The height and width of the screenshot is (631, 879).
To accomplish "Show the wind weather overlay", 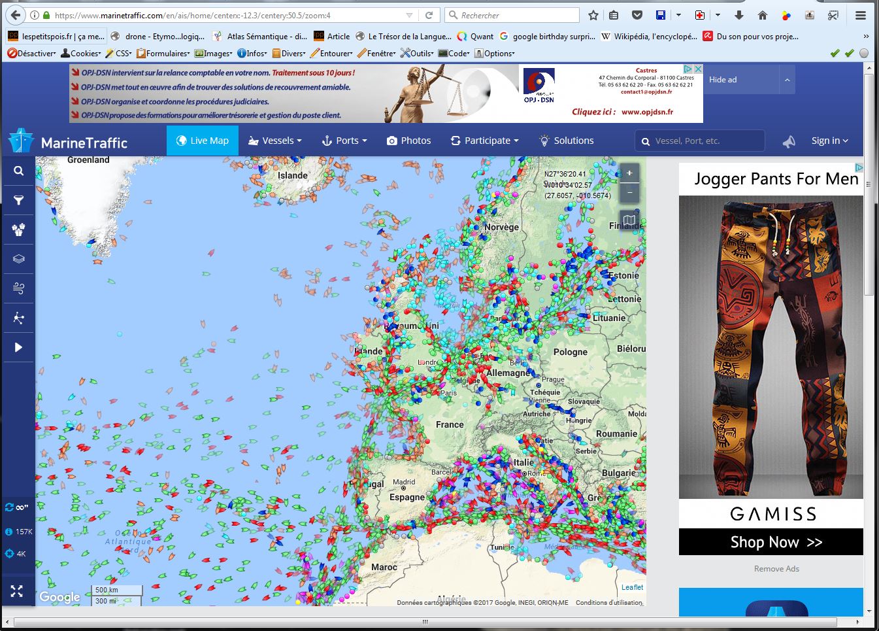I will [x=18, y=288].
